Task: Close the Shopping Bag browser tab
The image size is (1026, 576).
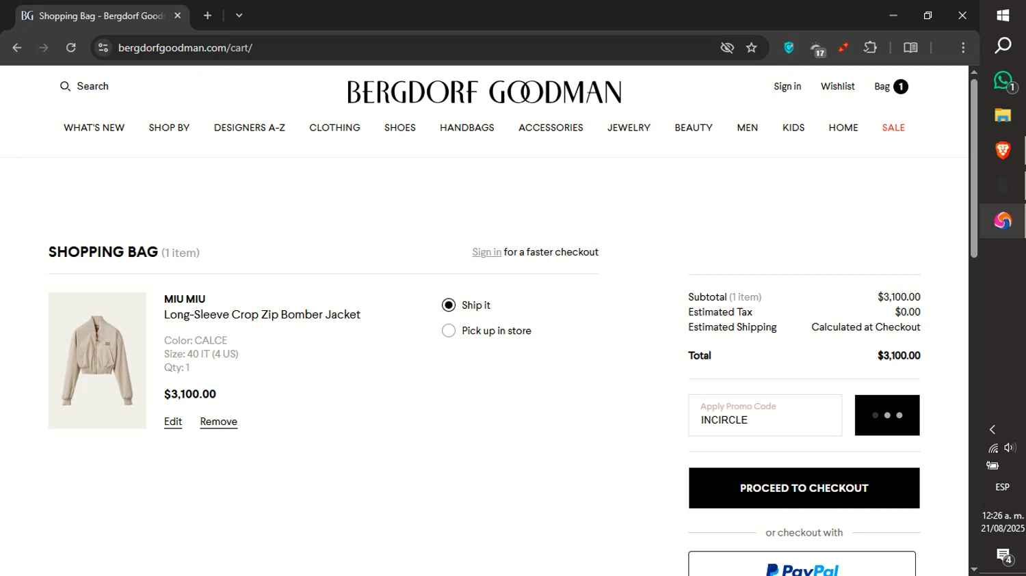Action: click(178, 15)
